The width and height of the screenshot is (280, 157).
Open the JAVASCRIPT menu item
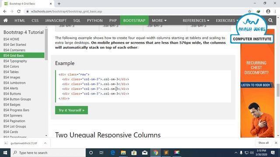point(56,20)
